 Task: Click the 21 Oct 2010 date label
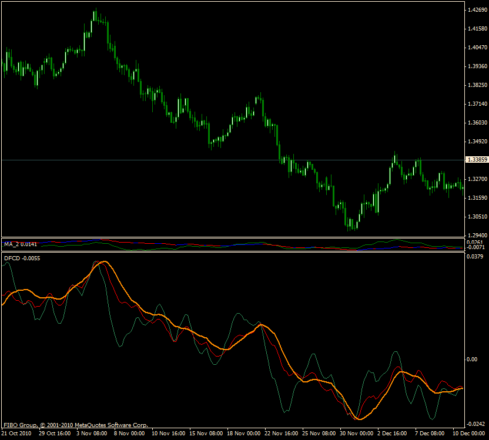[x=16, y=434]
